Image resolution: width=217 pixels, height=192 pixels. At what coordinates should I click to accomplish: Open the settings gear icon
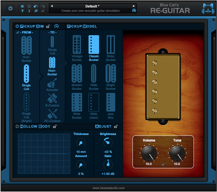(x=29, y=6)
